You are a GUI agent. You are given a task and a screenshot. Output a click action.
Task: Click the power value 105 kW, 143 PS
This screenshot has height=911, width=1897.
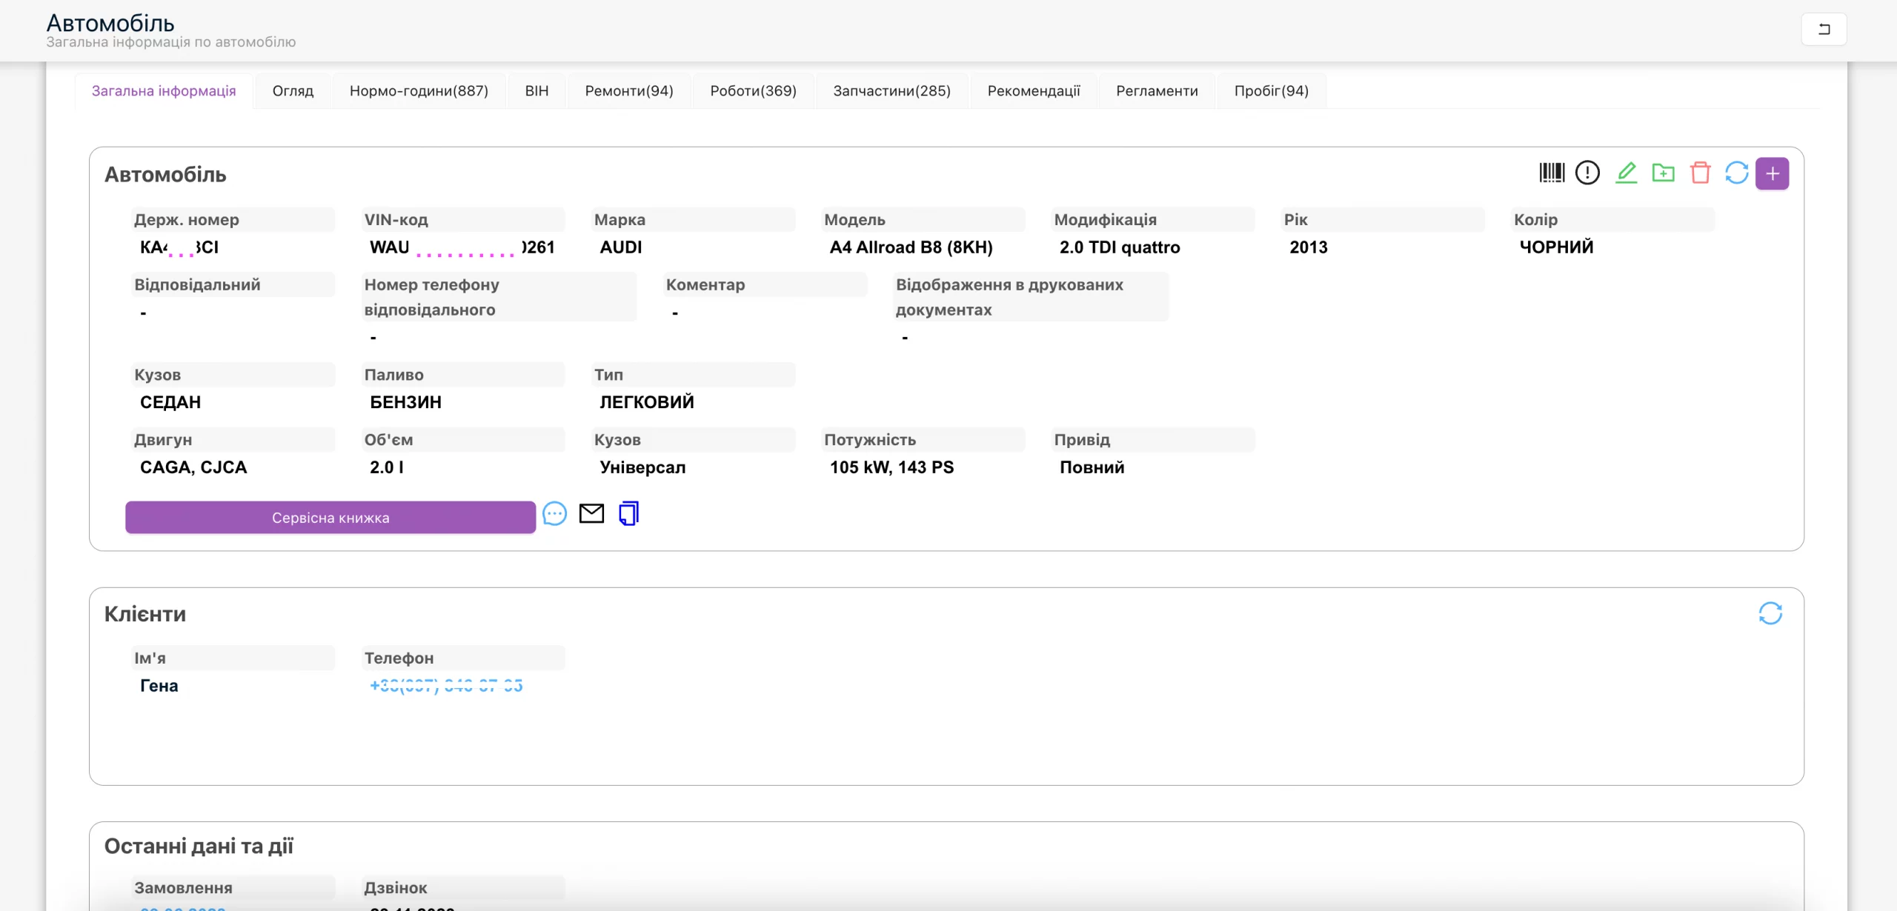891,467
